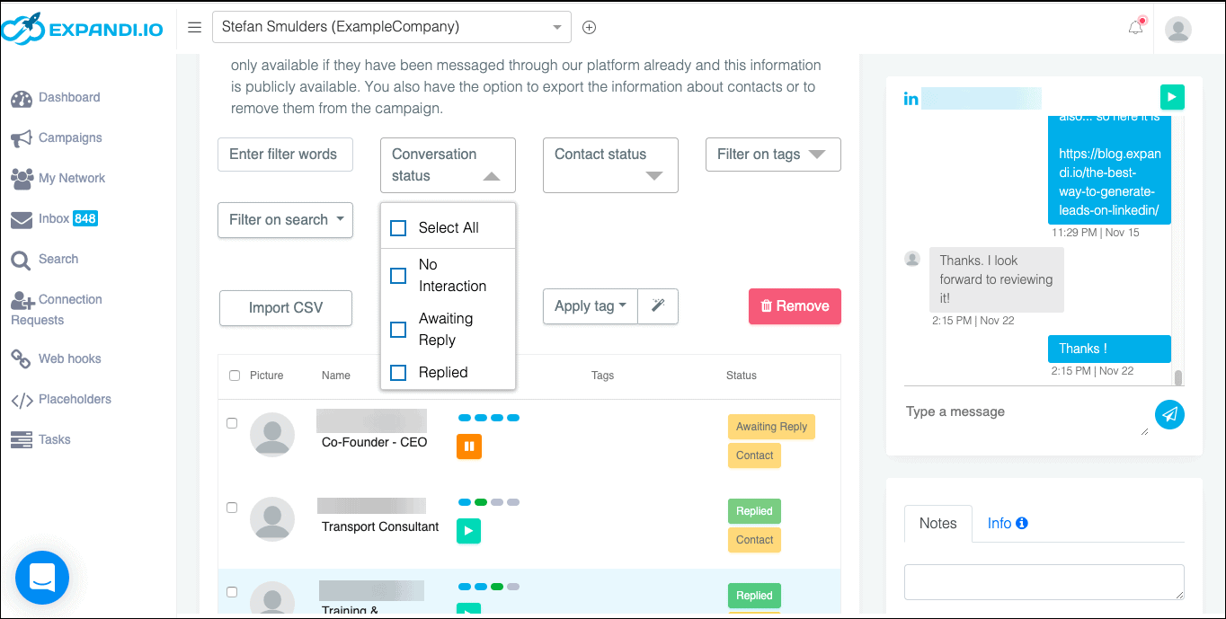The width and height of the screenshot is (1226, 619).
Task: Open the Apply tag dropdown
Action: (591, 306)
